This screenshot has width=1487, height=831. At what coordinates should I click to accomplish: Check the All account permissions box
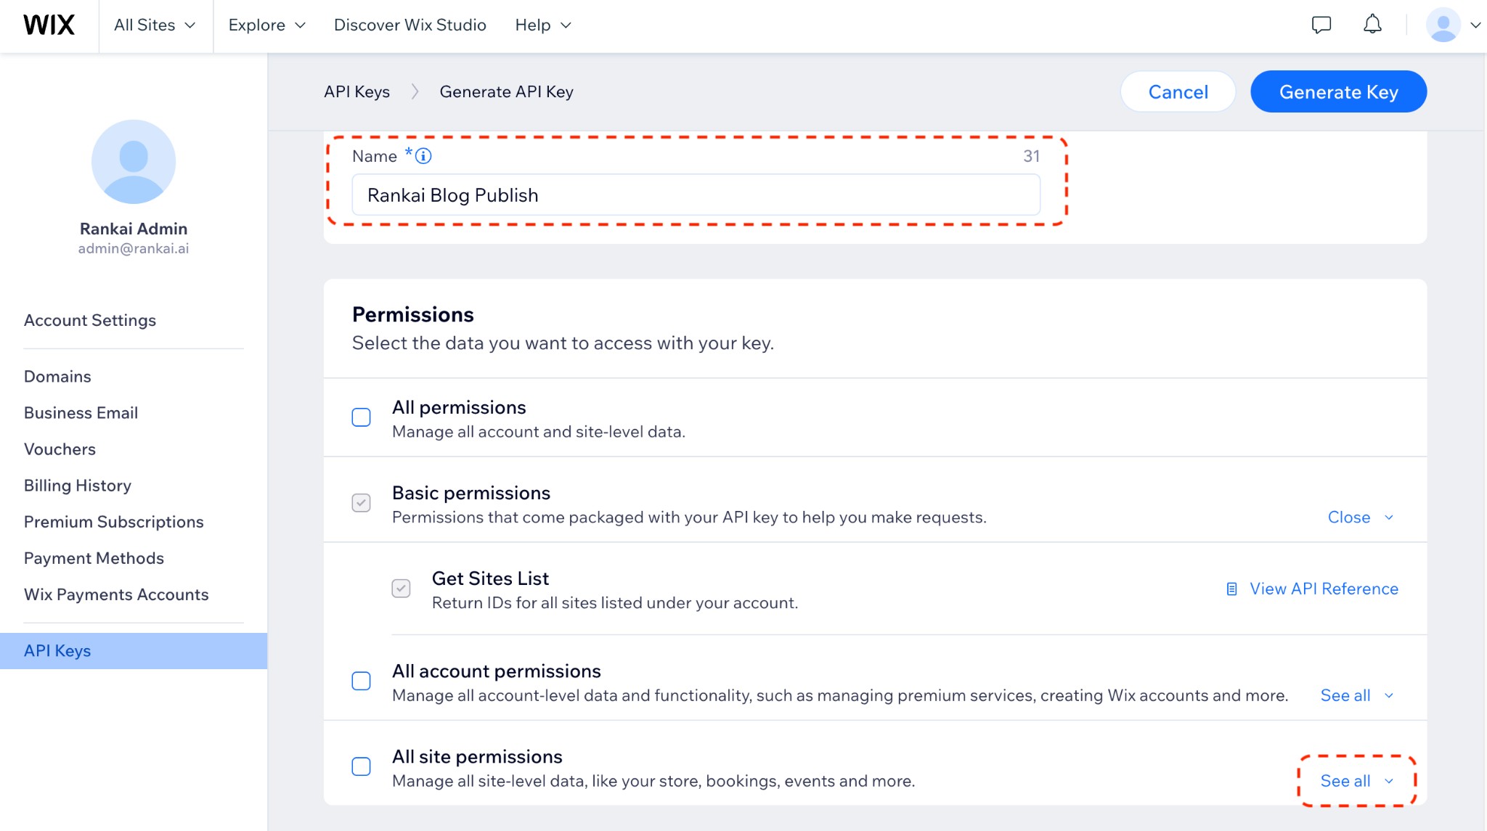tap(361, 681)
